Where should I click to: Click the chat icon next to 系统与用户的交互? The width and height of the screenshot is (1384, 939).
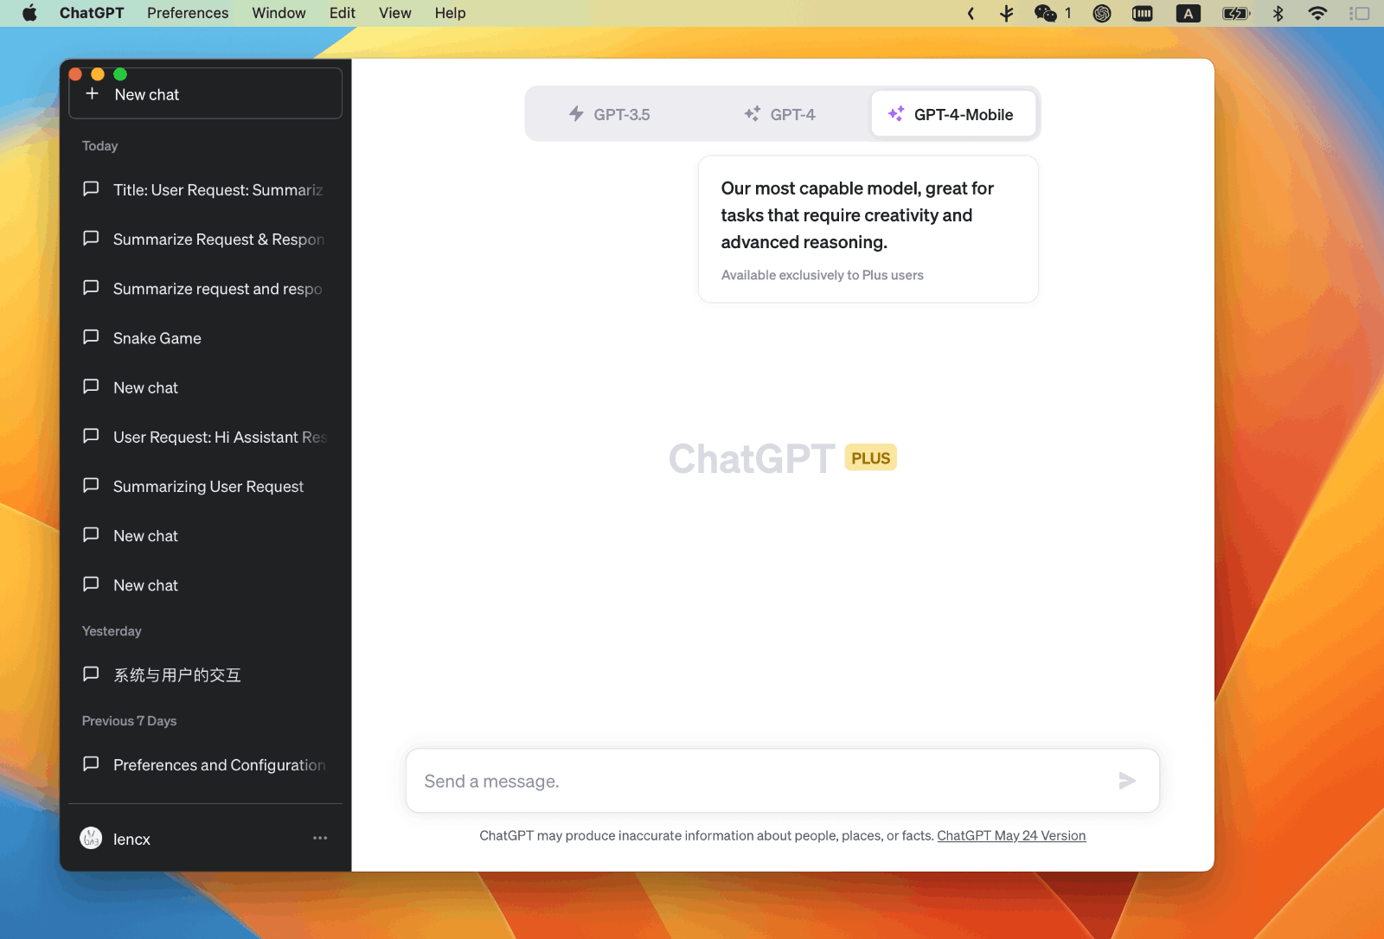click(x=91, y=674)
